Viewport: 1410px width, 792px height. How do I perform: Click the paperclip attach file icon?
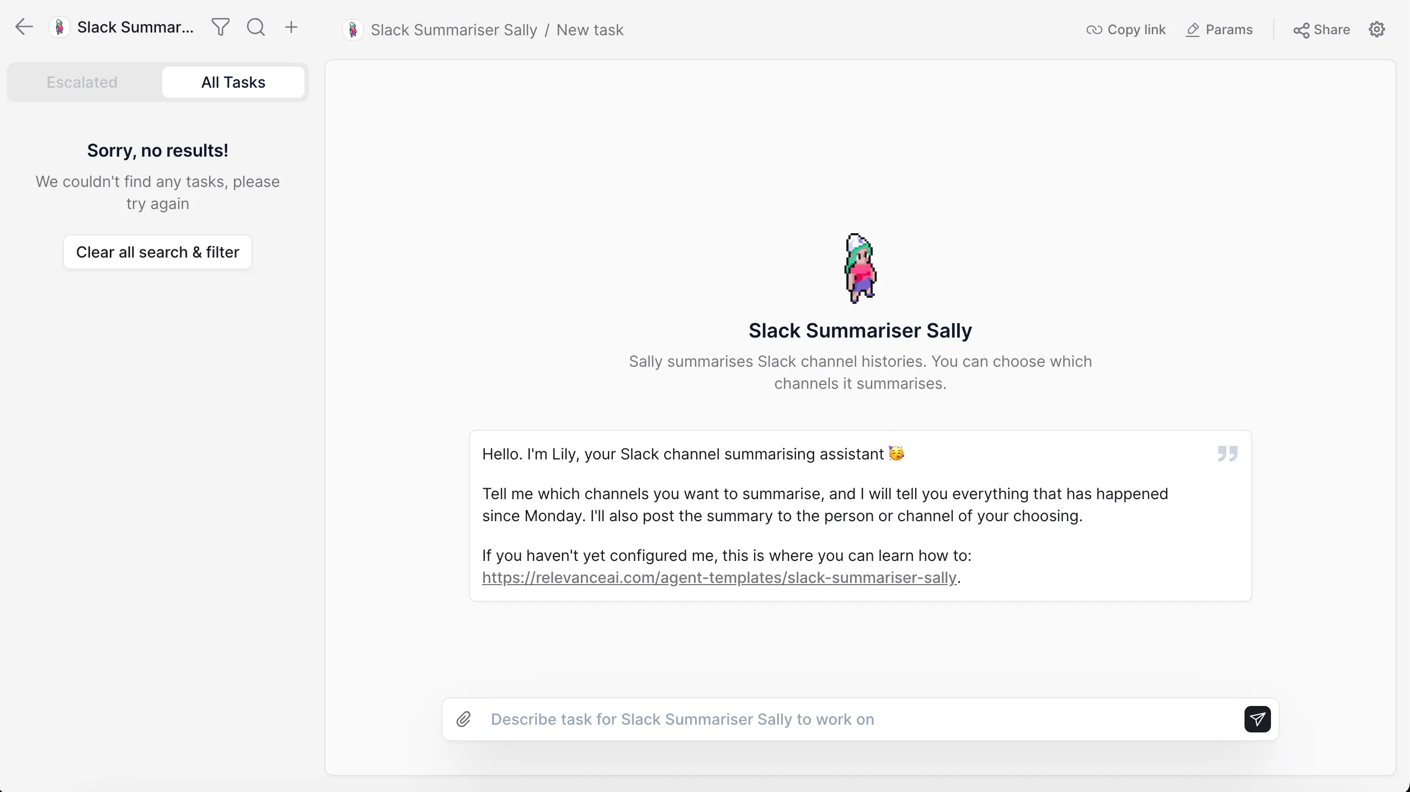coord(464,719)
